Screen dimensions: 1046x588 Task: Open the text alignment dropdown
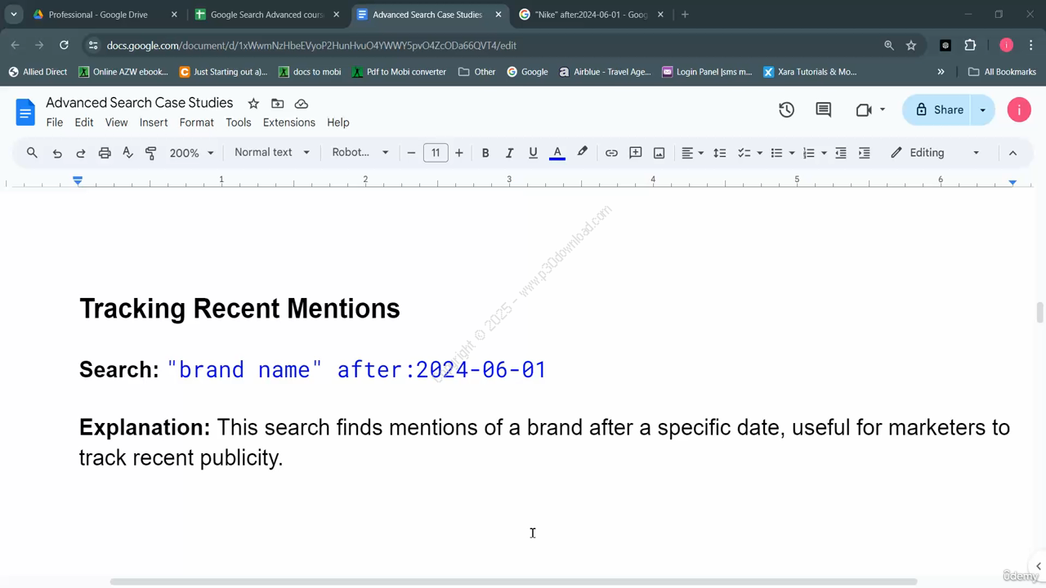[x=692, y=153]
